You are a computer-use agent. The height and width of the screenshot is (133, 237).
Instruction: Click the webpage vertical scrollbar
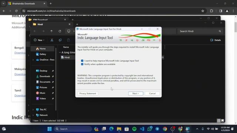236,27
